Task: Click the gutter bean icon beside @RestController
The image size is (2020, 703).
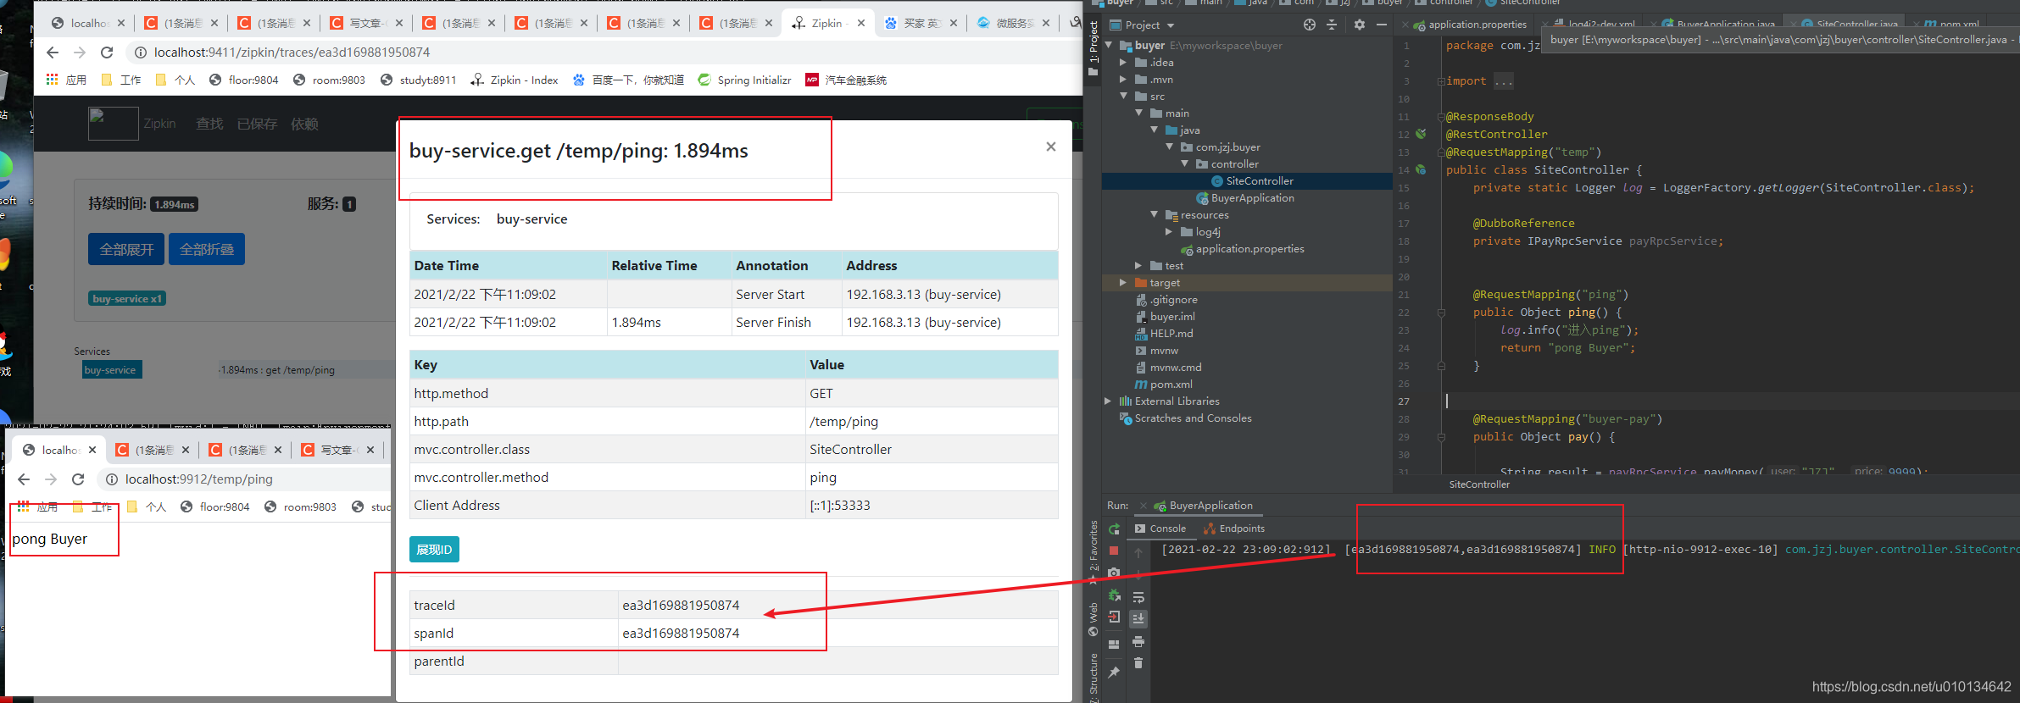Action: 1421,134
